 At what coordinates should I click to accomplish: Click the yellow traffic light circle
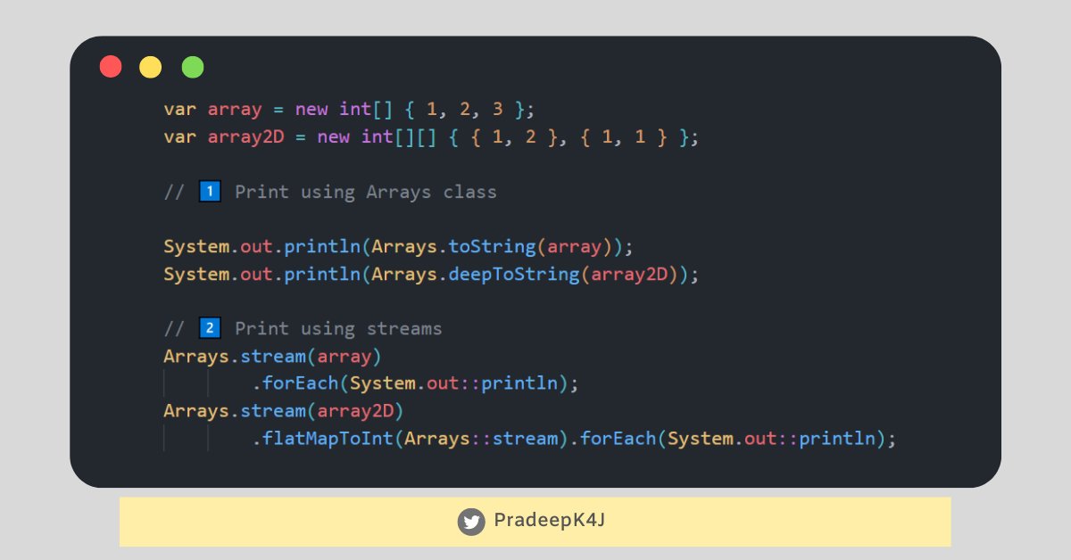pyautogui.click(x=150, y=66)
